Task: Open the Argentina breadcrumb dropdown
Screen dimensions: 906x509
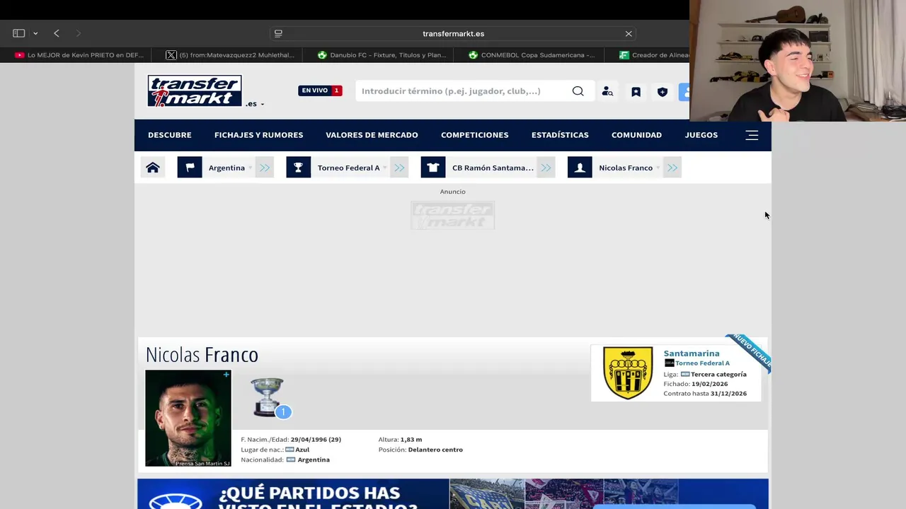Action: tap(250, 168)
